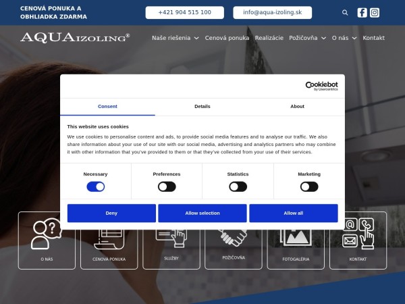Open the CENOVÁ PONUKA tile
405x304 pixels.
(109, 248)
